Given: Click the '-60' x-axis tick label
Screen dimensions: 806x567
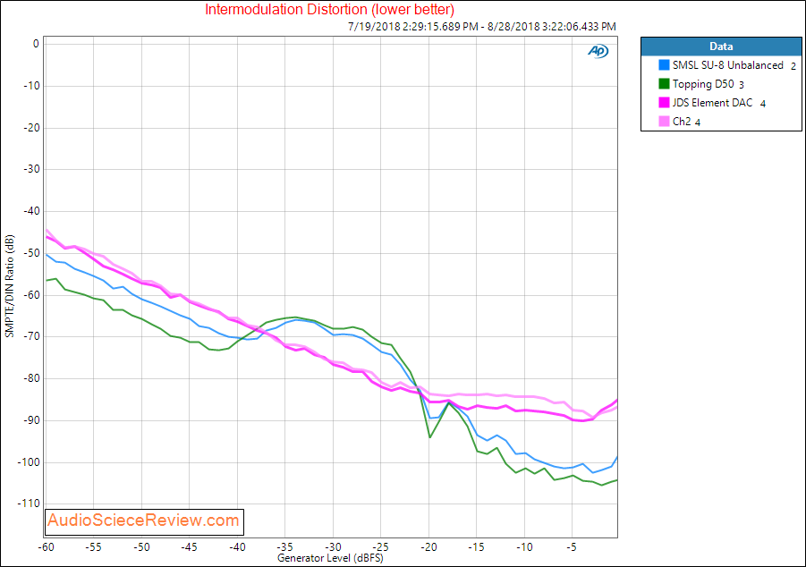Looking at the screenshot, I should click(46, 547).
